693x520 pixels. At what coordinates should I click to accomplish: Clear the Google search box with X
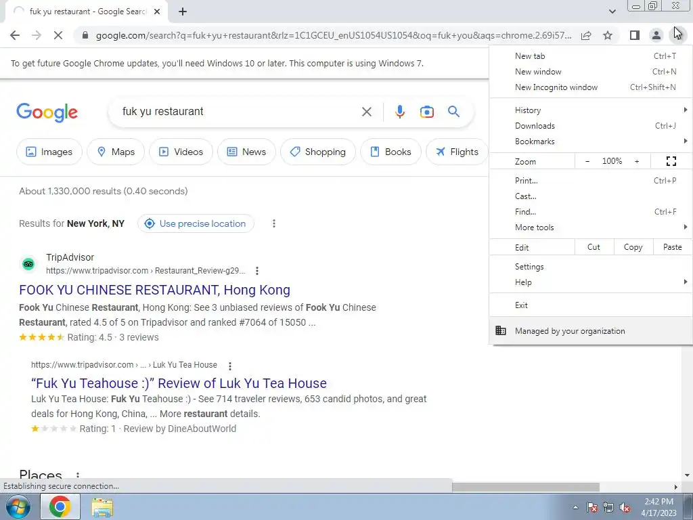coord(366,112)
